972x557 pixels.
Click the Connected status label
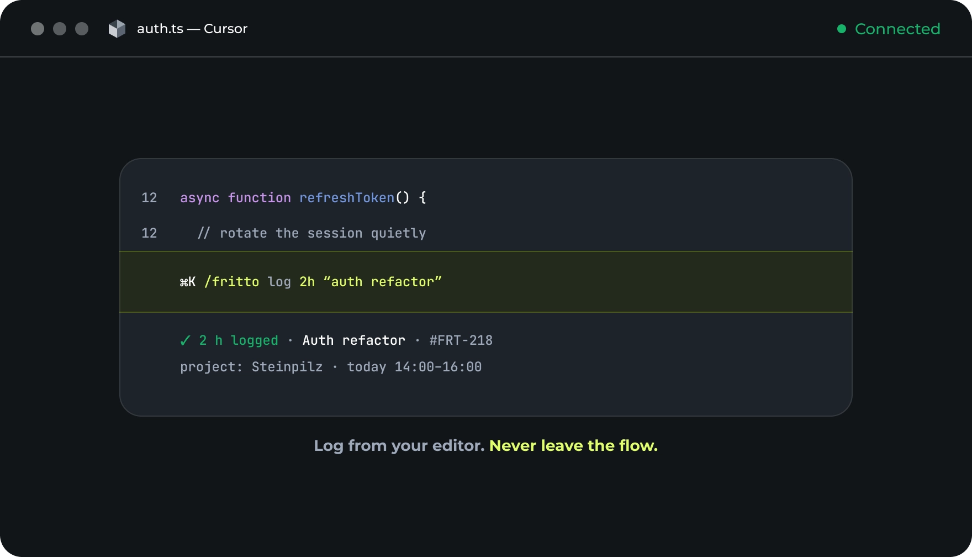click(x=897, y=29)
